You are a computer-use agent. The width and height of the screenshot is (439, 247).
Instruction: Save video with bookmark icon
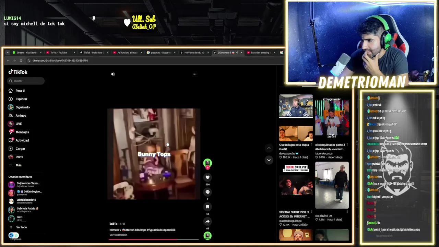[x=207, y=207]
